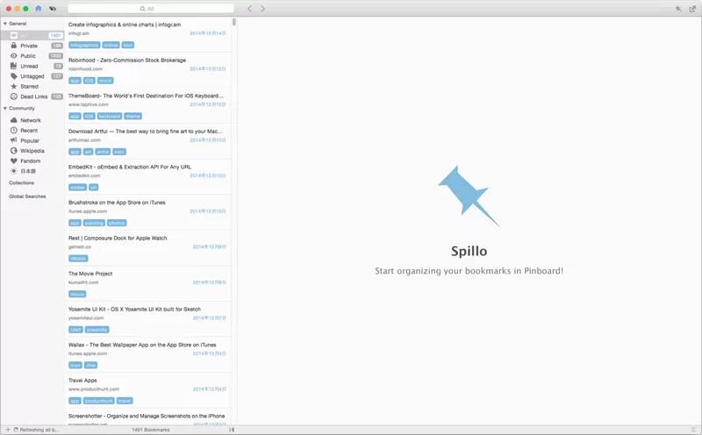Collapse the Community sidebar section

[5, 108]
